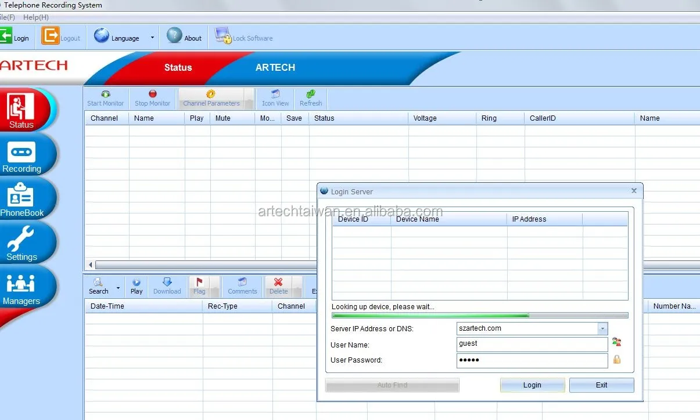Expand the Server IP Address combo box
Image resolution: width=700 pixels, height=420 pixels.
[x=602, y=328]
